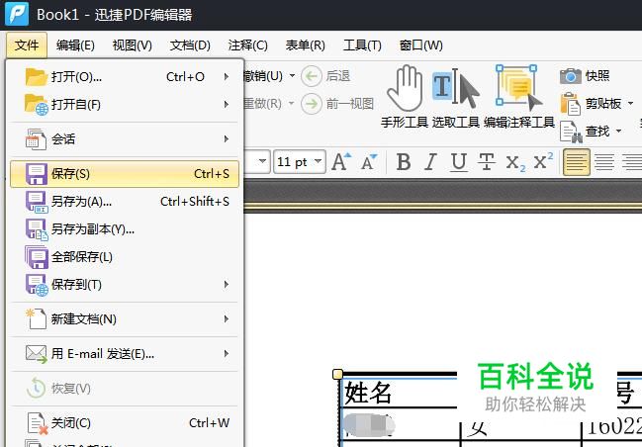Expand the 剪贴板 dropdown arrow

click(630, 103)
